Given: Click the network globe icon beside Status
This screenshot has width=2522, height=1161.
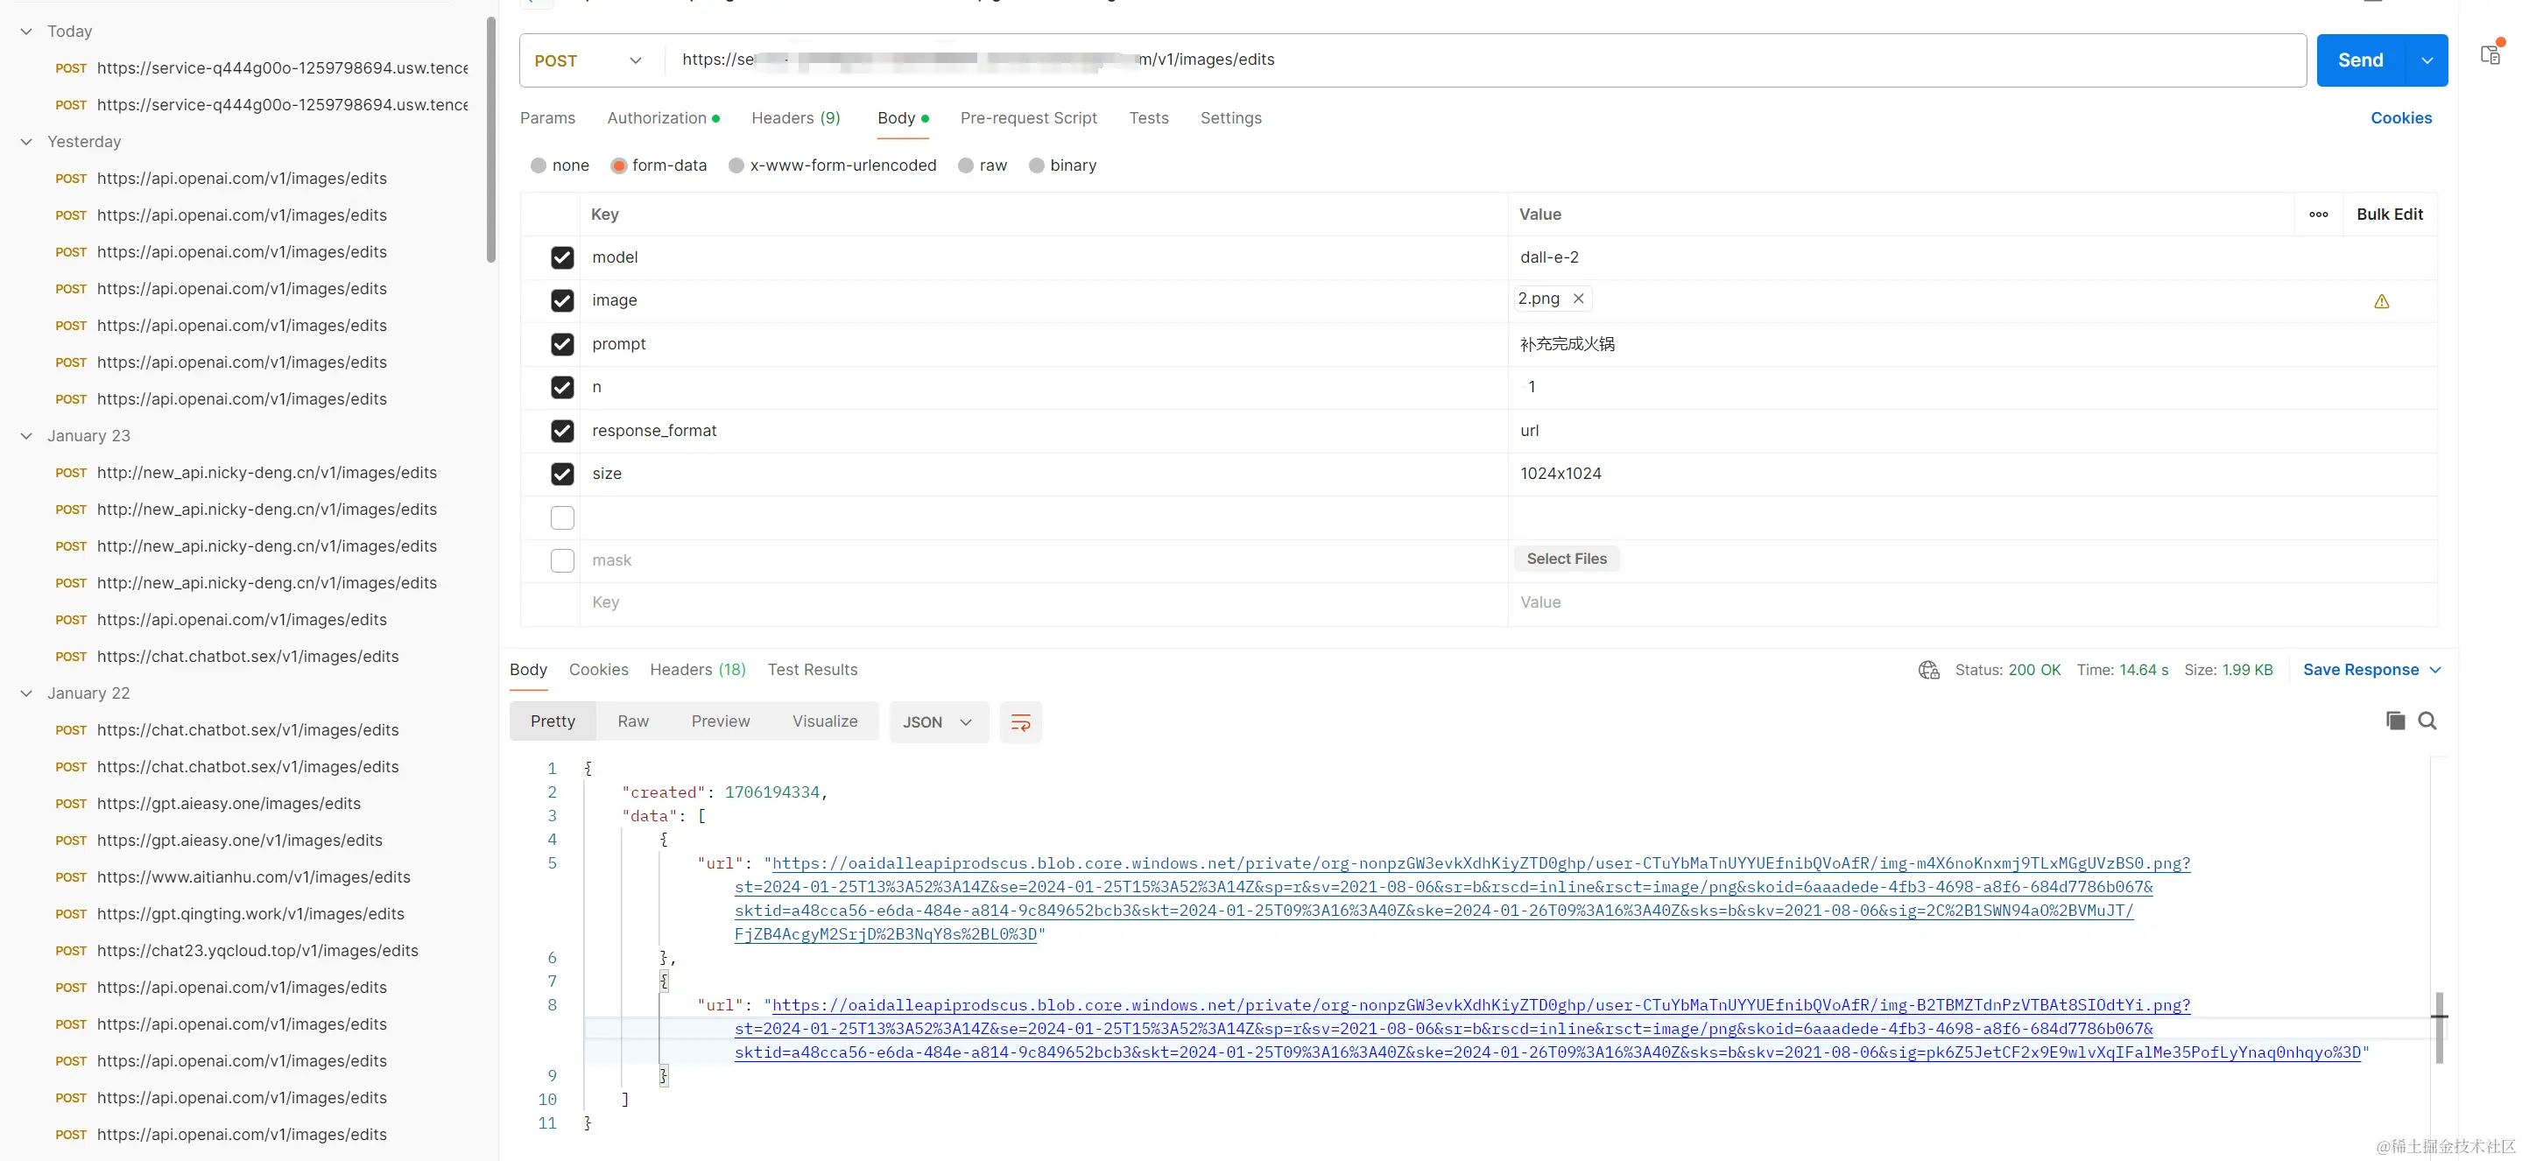Looking at the screenshot, I should 1927,671.
